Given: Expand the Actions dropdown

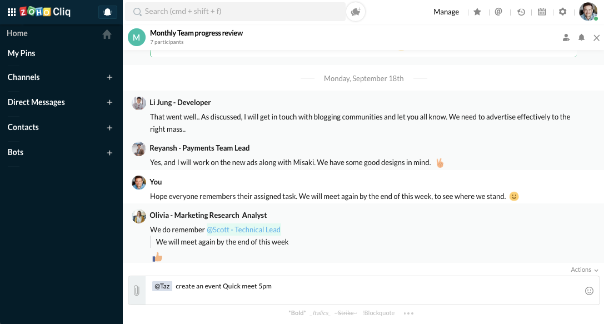Looking at the screenshot, I should point(585,270).
